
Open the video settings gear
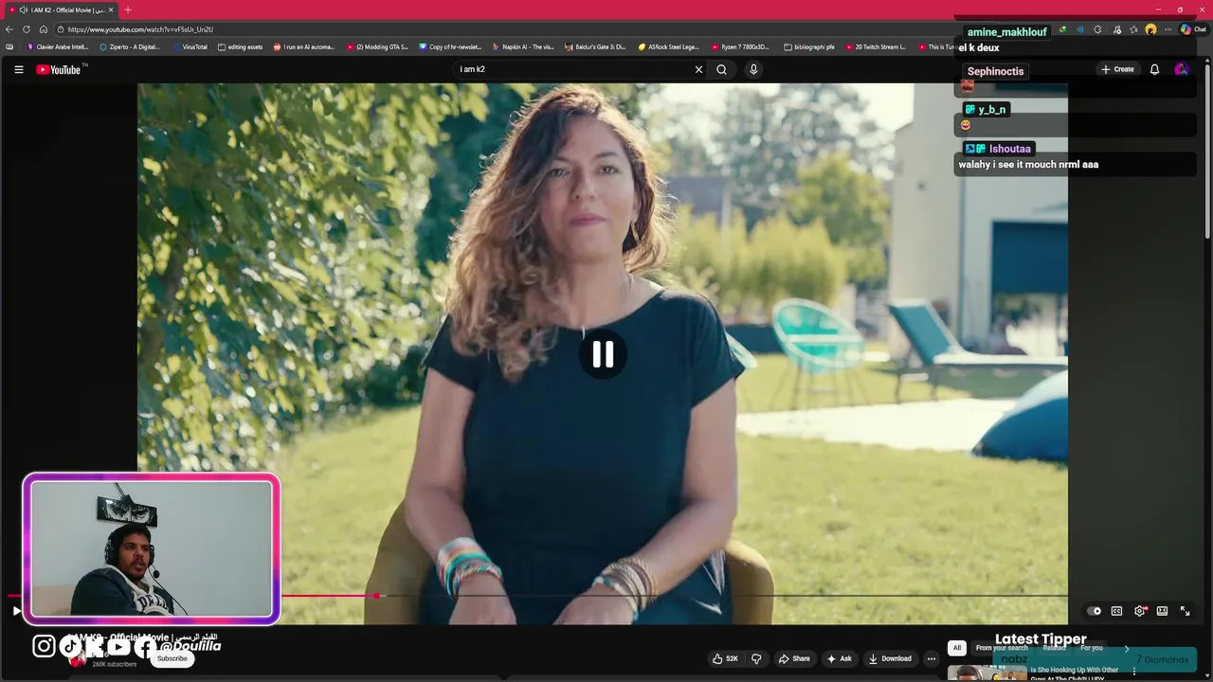[1140, 611]
